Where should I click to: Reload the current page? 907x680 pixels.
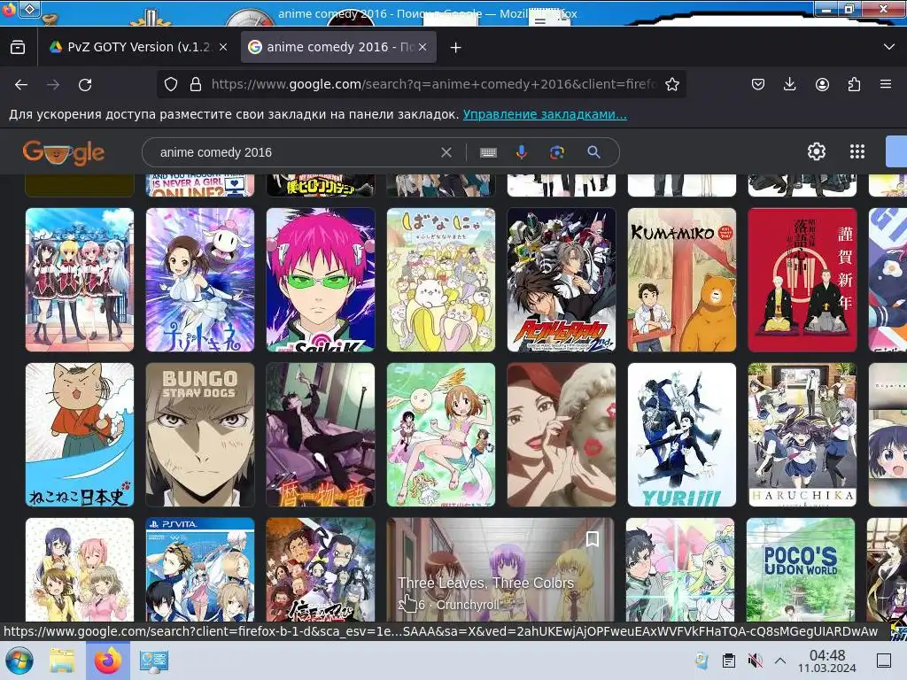(85, 84)
